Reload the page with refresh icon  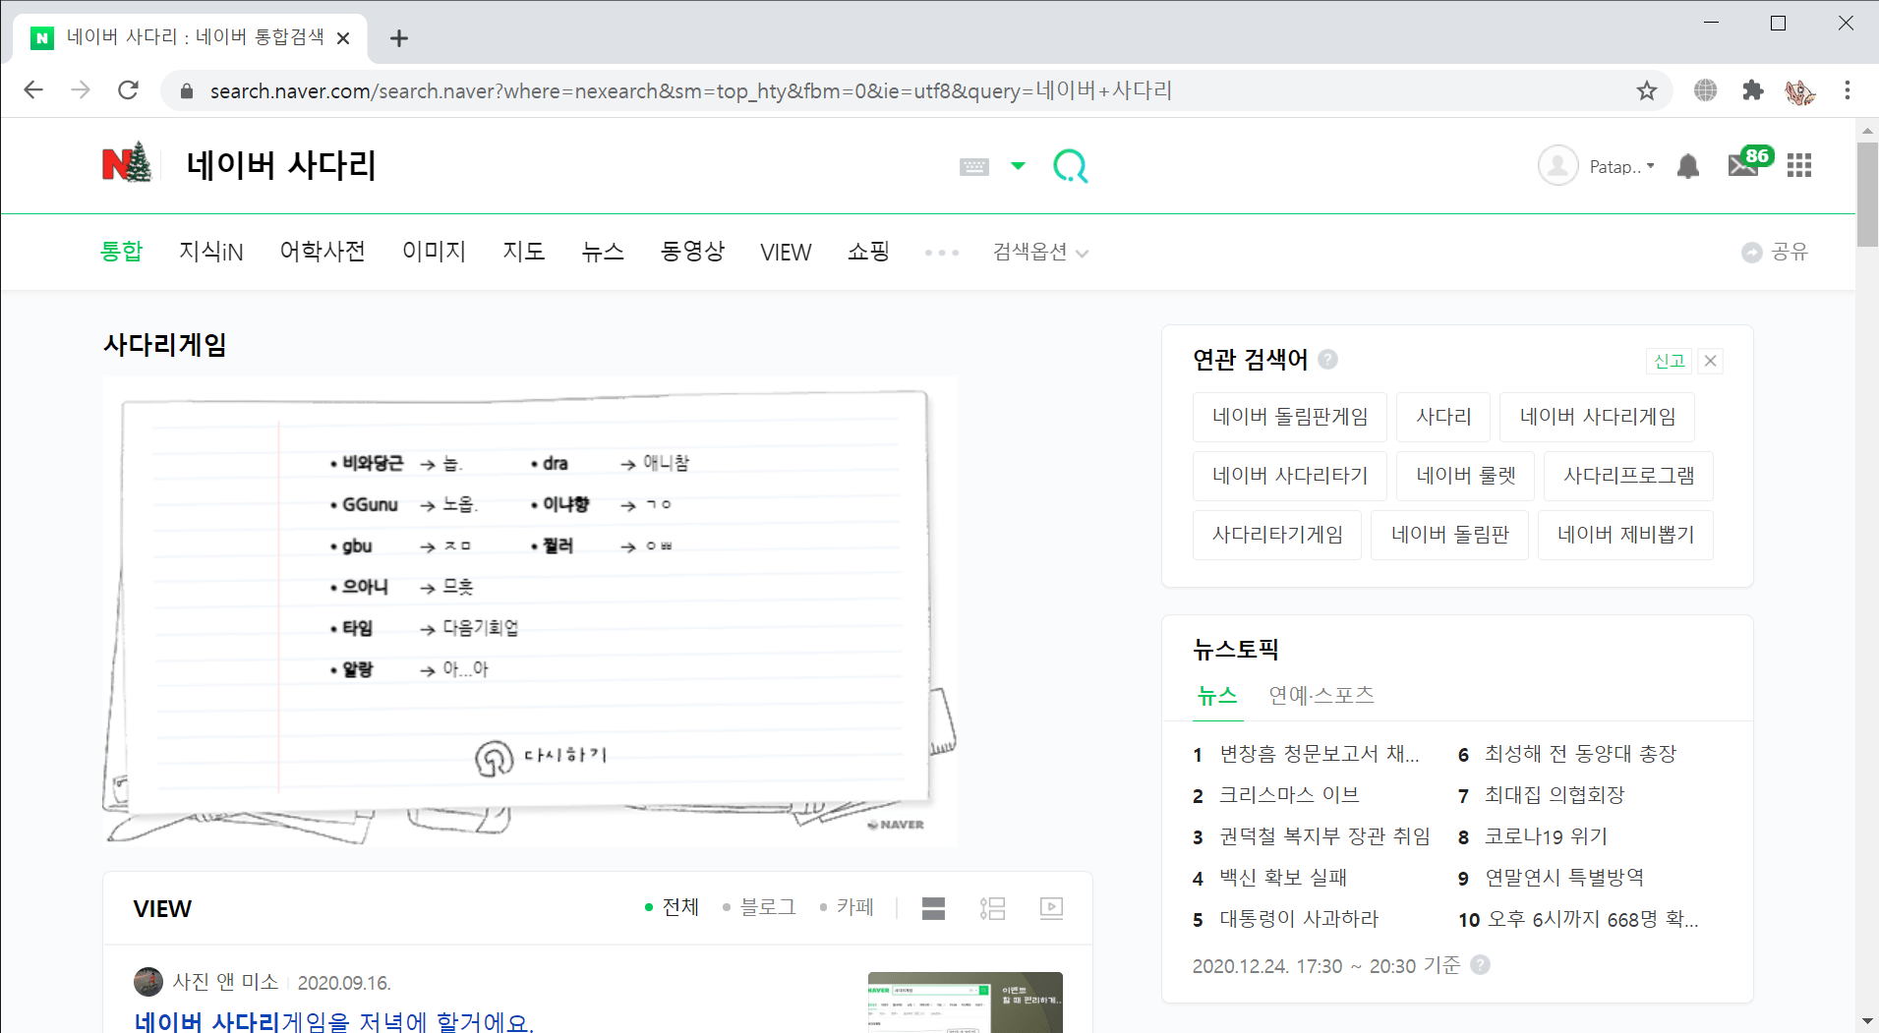coord(128,90)
